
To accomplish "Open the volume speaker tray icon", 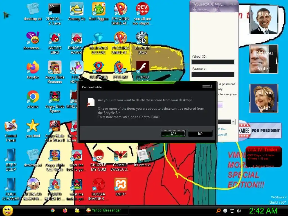I will pyautogui.click(x=239, y=211).
